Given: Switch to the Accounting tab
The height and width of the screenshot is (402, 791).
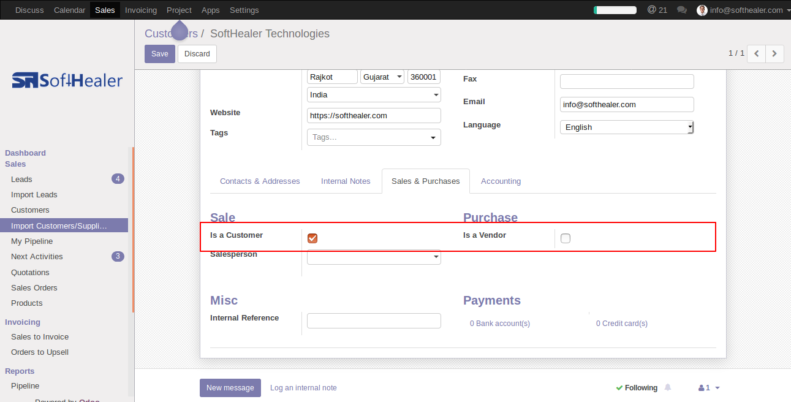Looking at the screenshot, I should pyautogui.click(x=501, y=181).
